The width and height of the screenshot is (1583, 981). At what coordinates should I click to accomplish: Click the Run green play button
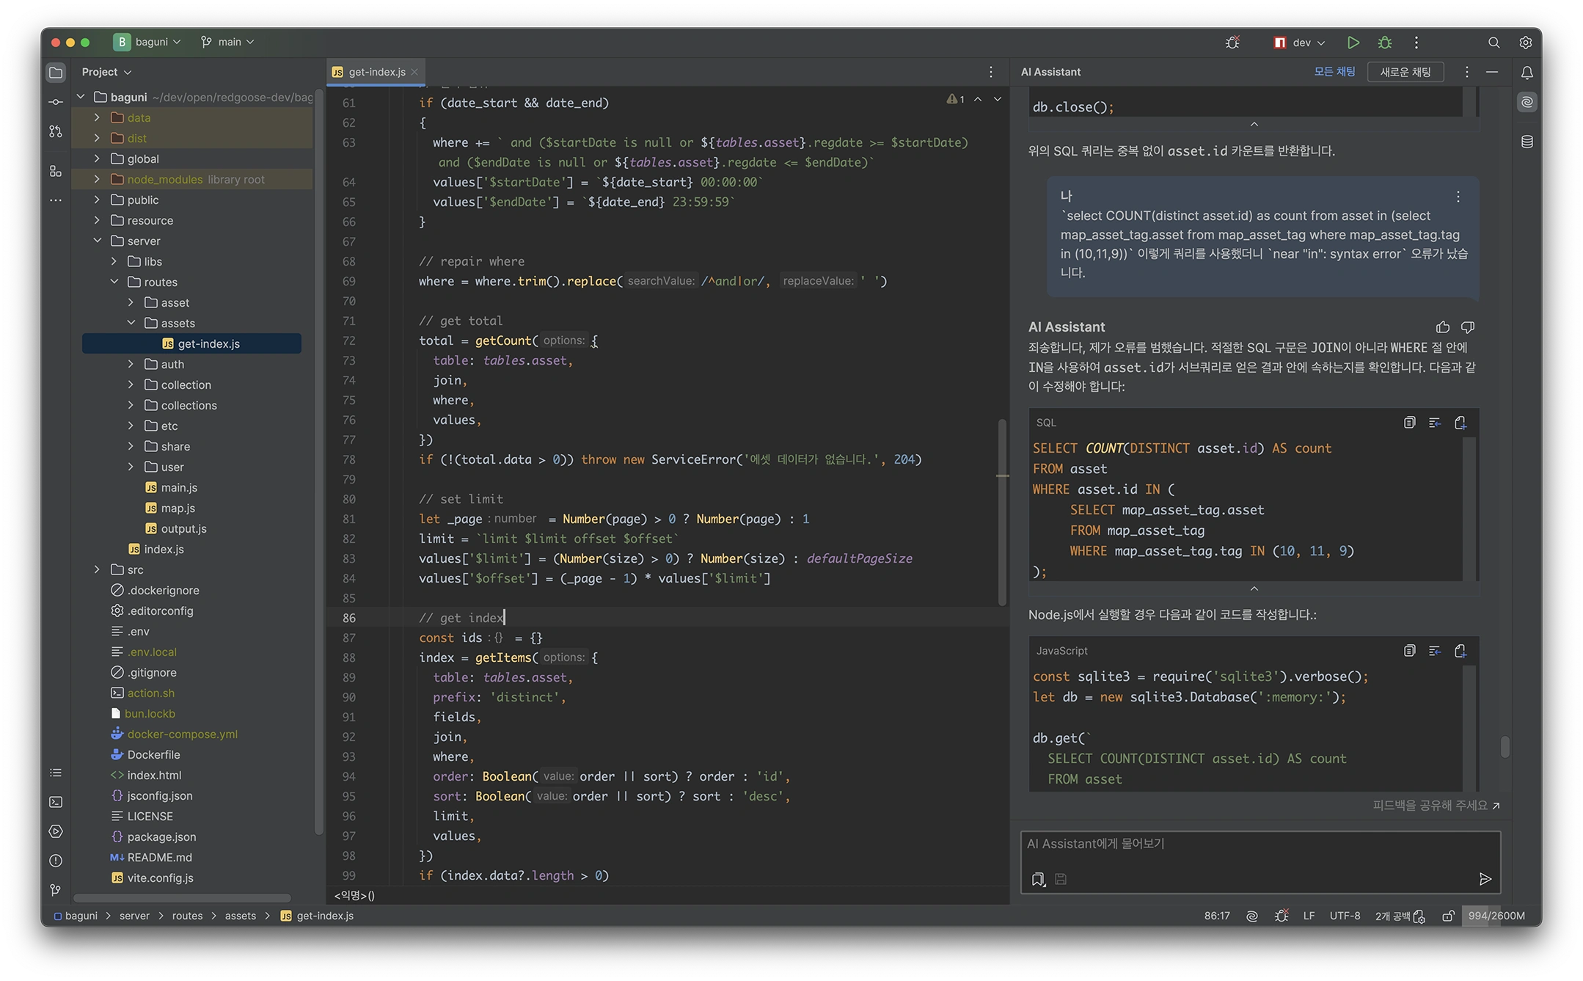coord(1353,43)
